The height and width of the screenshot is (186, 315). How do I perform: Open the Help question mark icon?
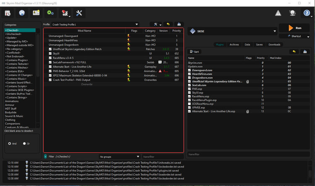pos(307,13)
